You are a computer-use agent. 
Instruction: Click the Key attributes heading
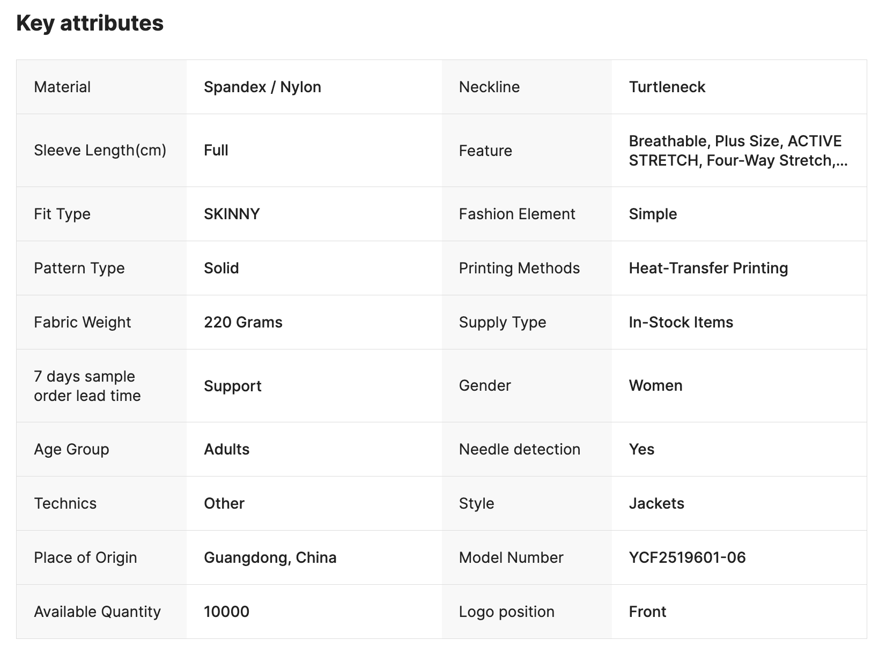click(x=90, y=23)
